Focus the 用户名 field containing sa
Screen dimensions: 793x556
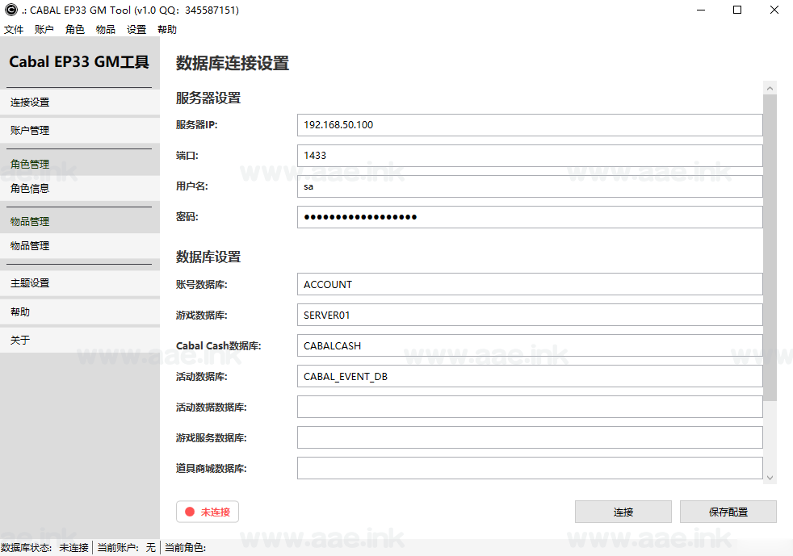pyautogui.click(x=530, y=186)
